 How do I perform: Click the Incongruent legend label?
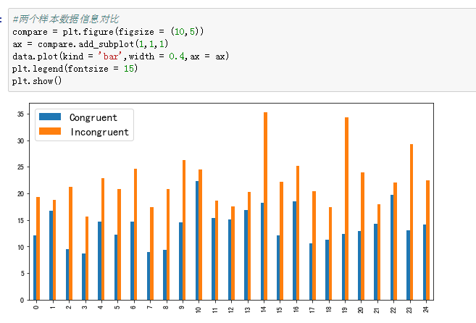(x=99, y=132)
